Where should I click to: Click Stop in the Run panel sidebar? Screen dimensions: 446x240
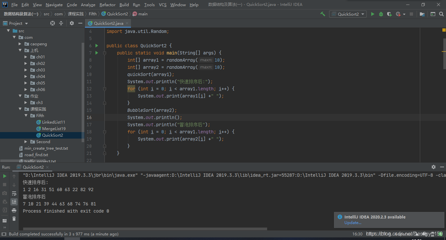[5, 185]
